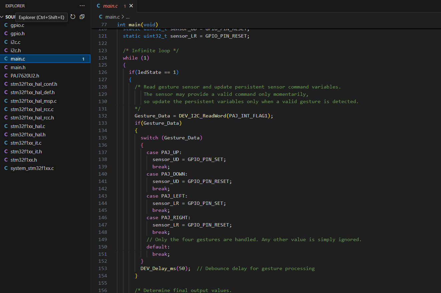
Task: Open stm32f1xx_hal.h file
Action: 28,135
